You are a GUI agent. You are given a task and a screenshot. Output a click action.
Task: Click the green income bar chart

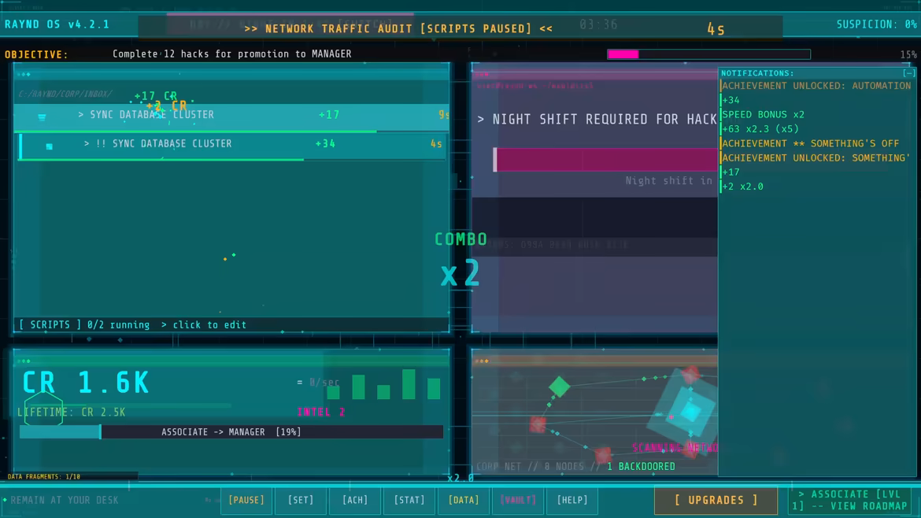point(383,385)
